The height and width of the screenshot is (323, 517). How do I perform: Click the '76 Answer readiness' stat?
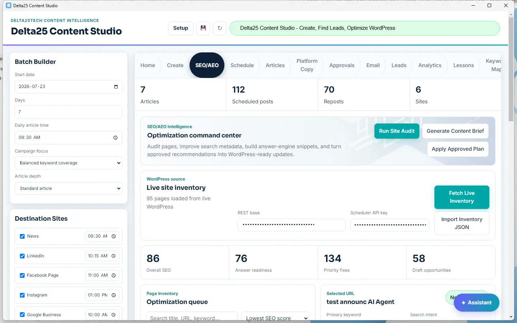click(273, 262)
